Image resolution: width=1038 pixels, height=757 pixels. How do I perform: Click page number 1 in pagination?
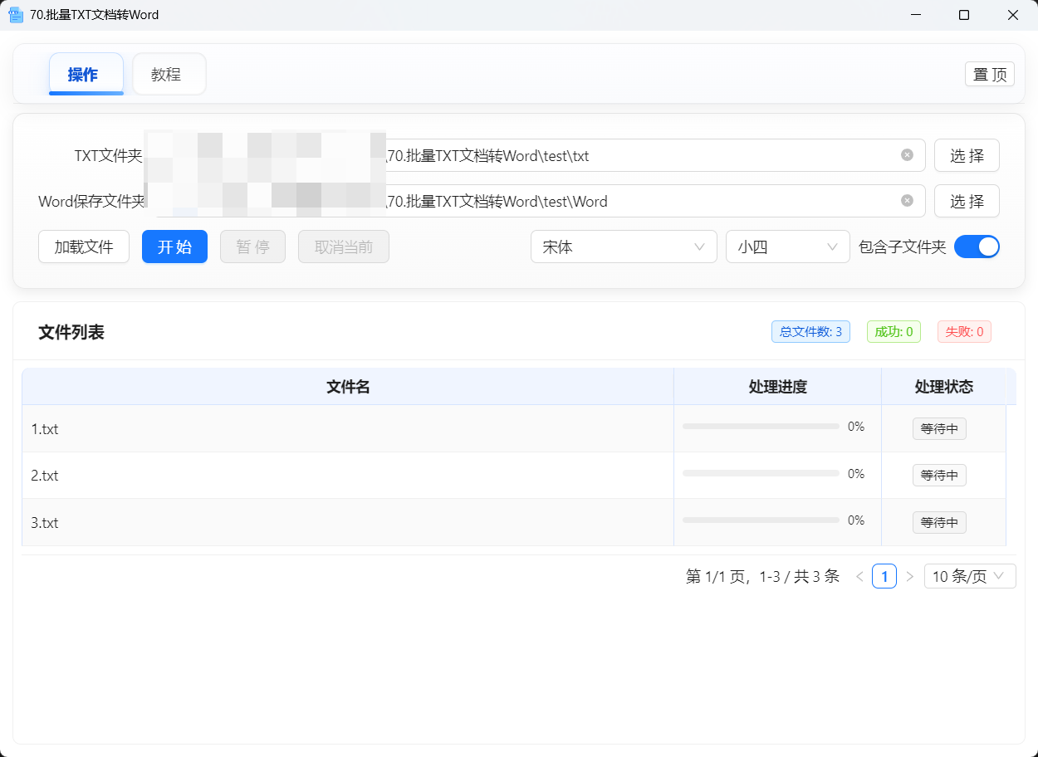tap(884, 576)
